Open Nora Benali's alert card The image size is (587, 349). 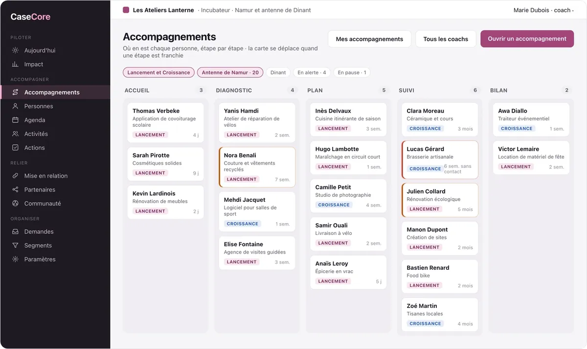tap(257, 167)
